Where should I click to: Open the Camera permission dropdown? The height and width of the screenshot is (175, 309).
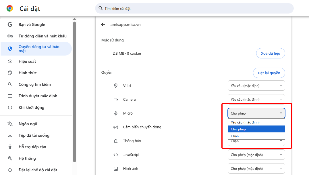pos(256,99)
